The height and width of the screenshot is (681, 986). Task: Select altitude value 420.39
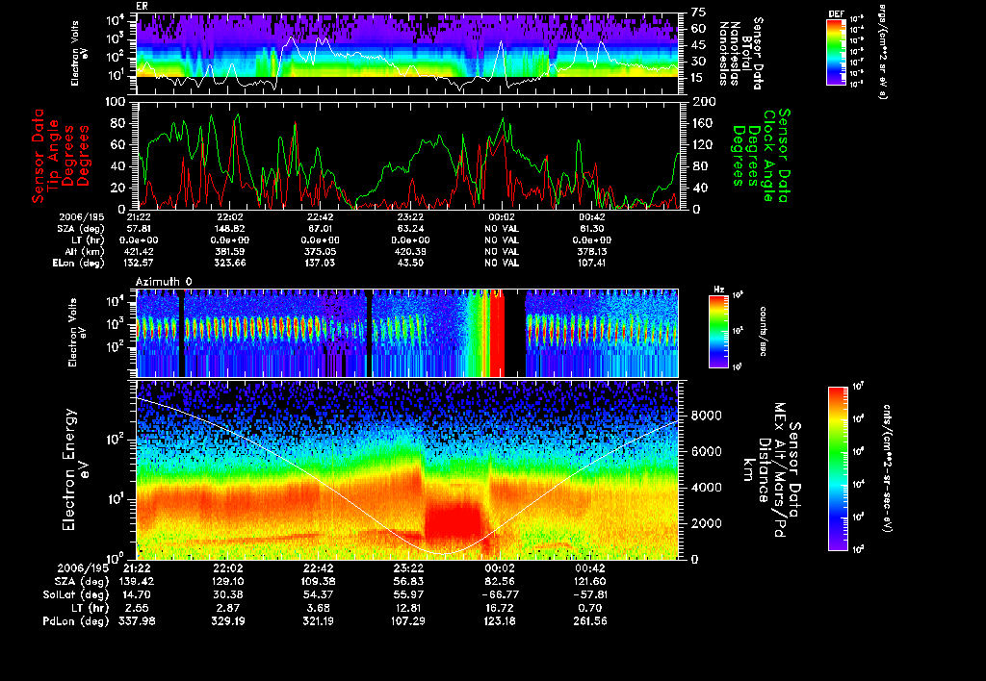[410, 251]
